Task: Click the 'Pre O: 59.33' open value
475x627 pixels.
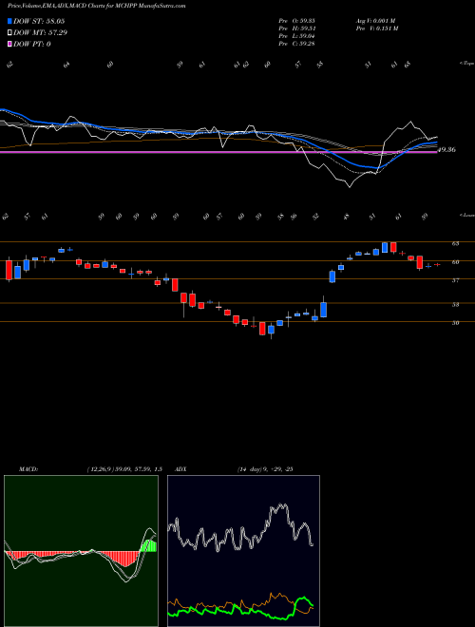Action: [296, 21]
